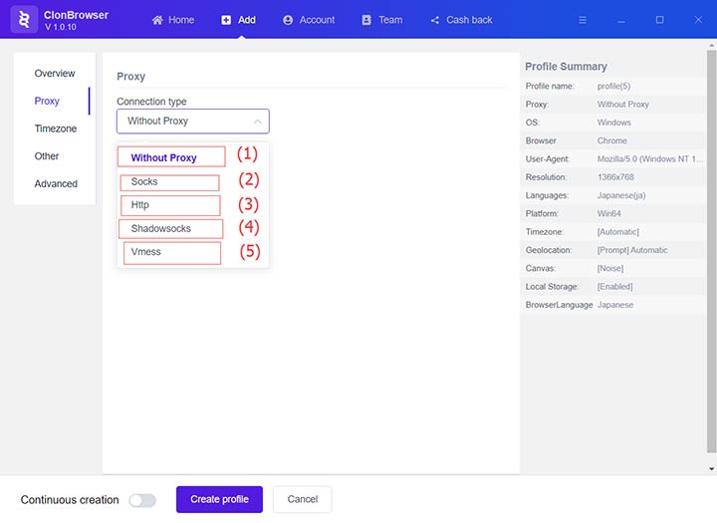The image size is (717, 523).
Task: Go to the Team tab label
Action: [390, 20]
